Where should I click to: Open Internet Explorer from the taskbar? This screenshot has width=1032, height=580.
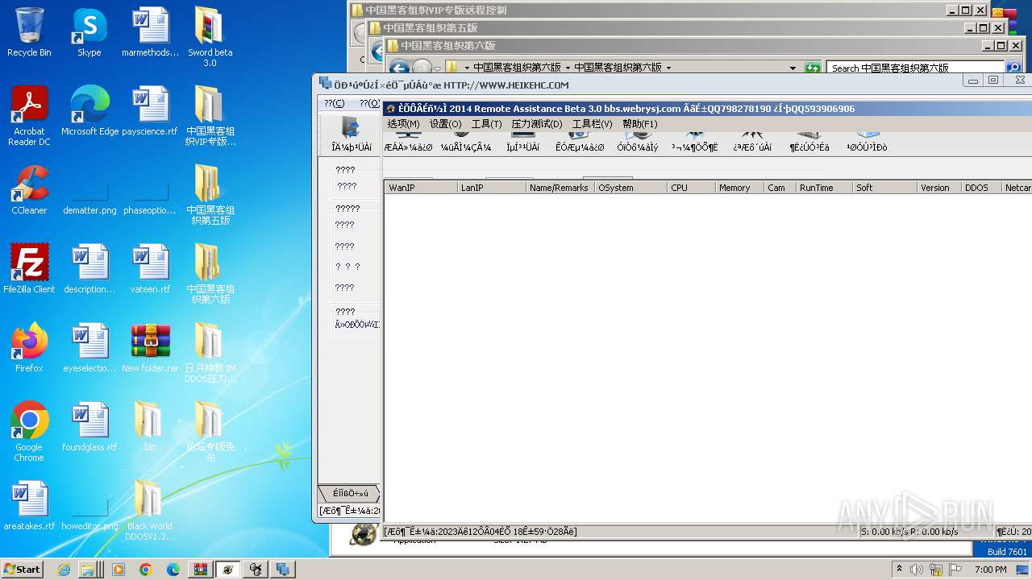65,570
